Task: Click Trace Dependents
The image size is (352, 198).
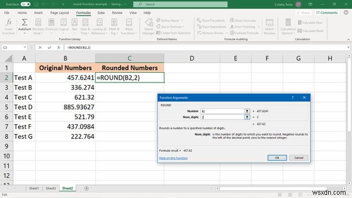Action: (211, 27)
